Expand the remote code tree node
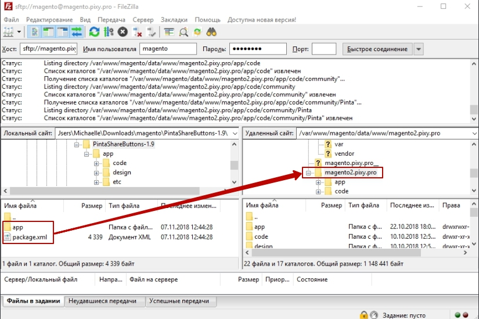 (318, 192)
